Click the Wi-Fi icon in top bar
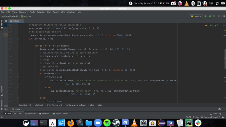Viewport: 226px width, 127px height. 211,3
